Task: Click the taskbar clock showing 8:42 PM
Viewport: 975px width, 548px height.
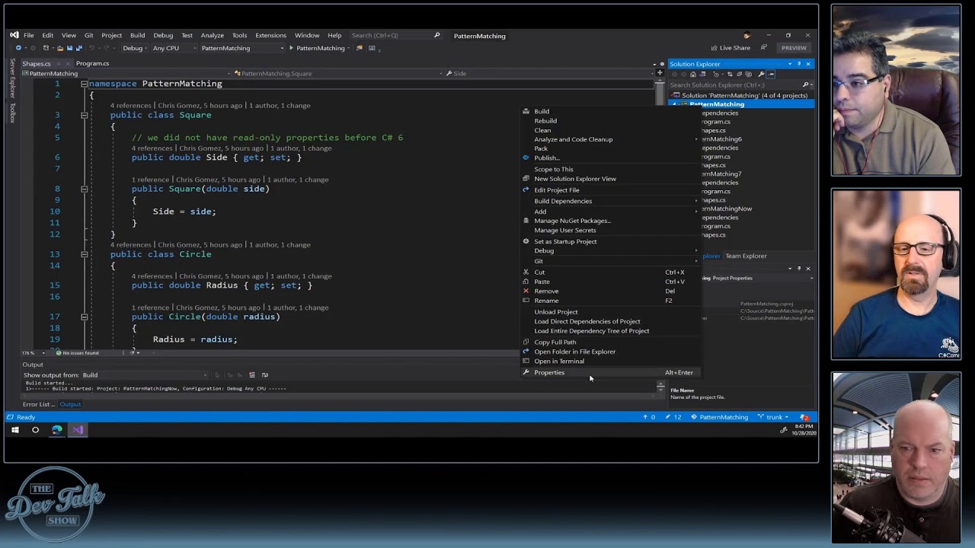Action: 804,430
